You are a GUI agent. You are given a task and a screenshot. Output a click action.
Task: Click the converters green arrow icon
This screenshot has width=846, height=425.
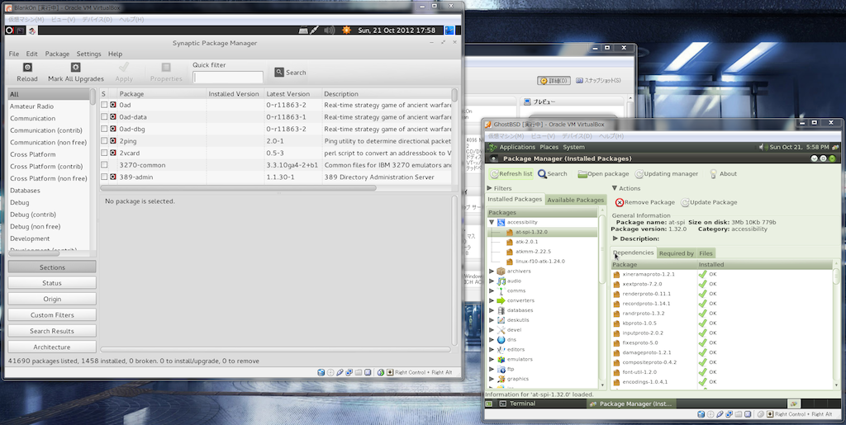pyautogui.click(x=501, y=300)
